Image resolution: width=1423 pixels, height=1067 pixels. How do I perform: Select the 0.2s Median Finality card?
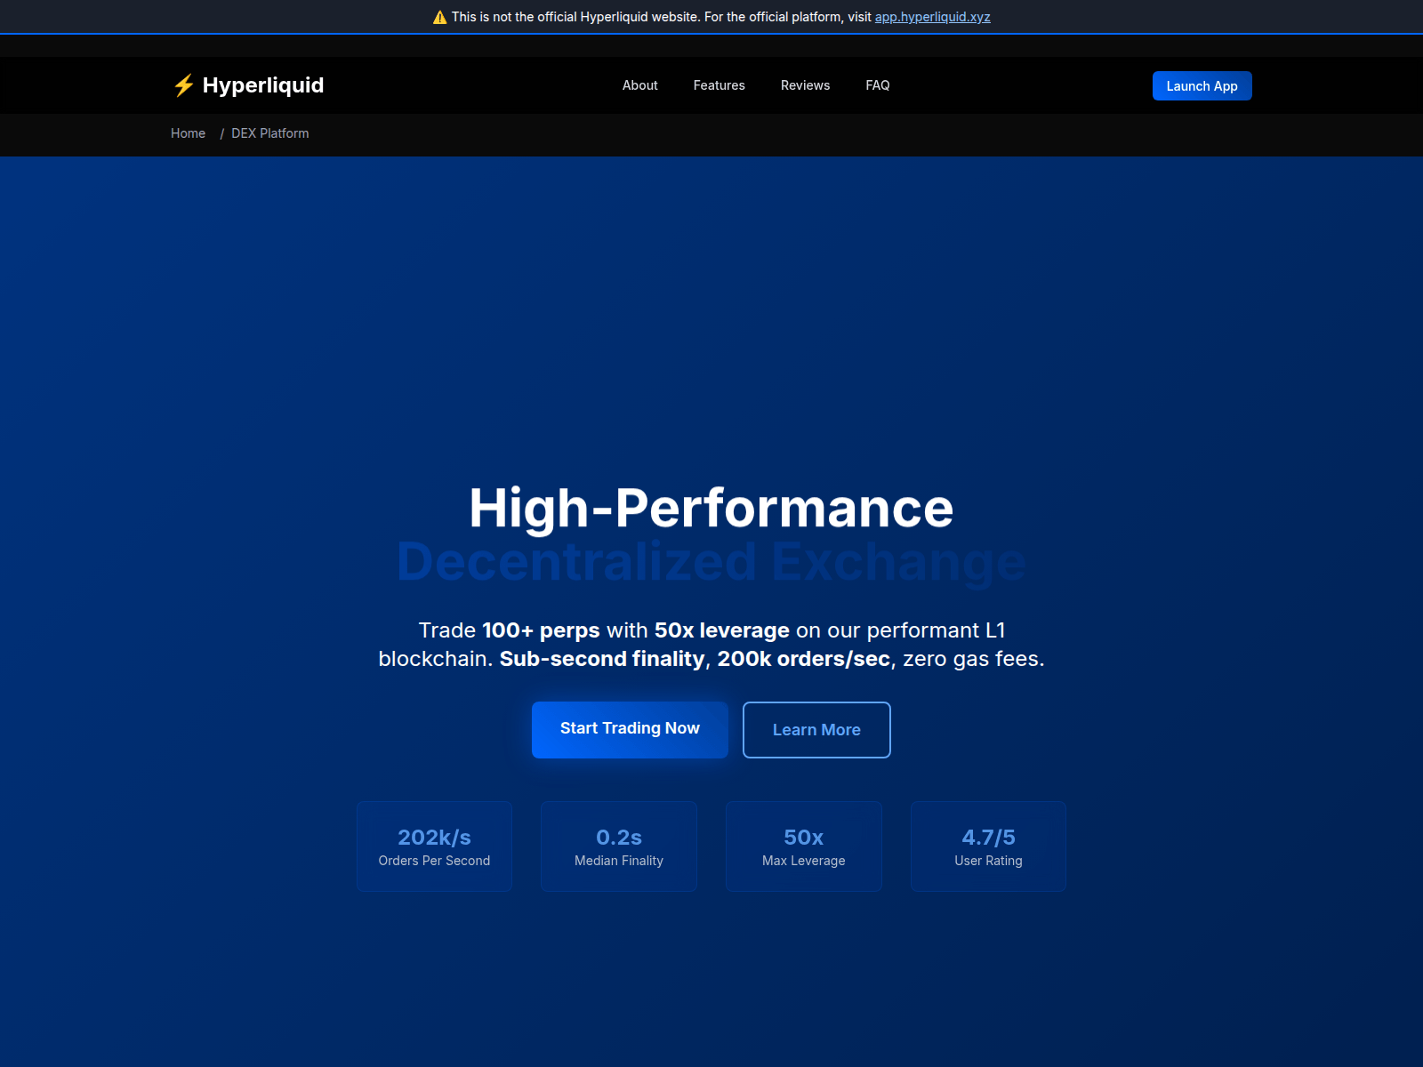click(619, 846)
